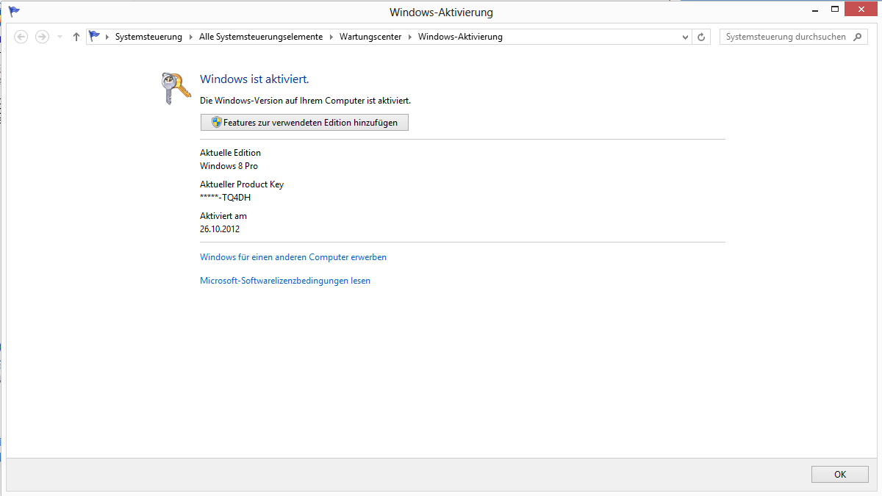The image size is (882, 496).
Task: Click the Forward navigation arrow
Action: 42,37
